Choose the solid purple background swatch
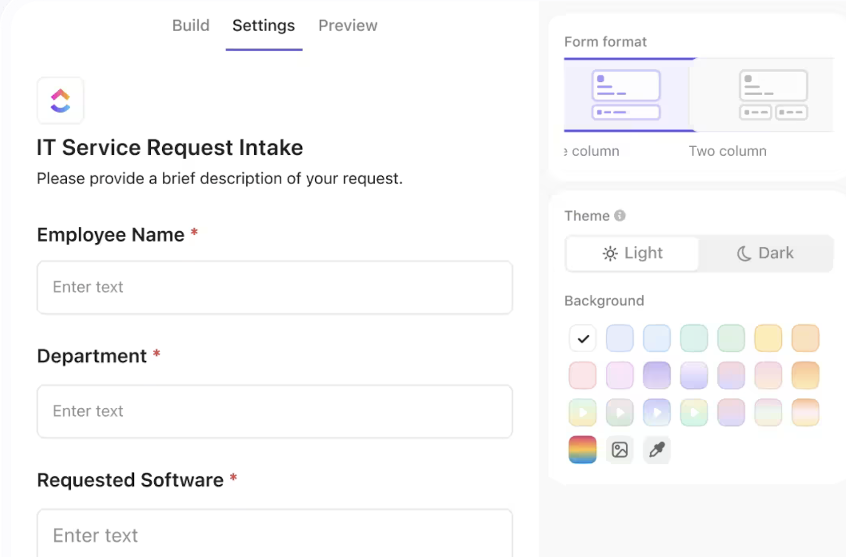 (x=657, y=376)
